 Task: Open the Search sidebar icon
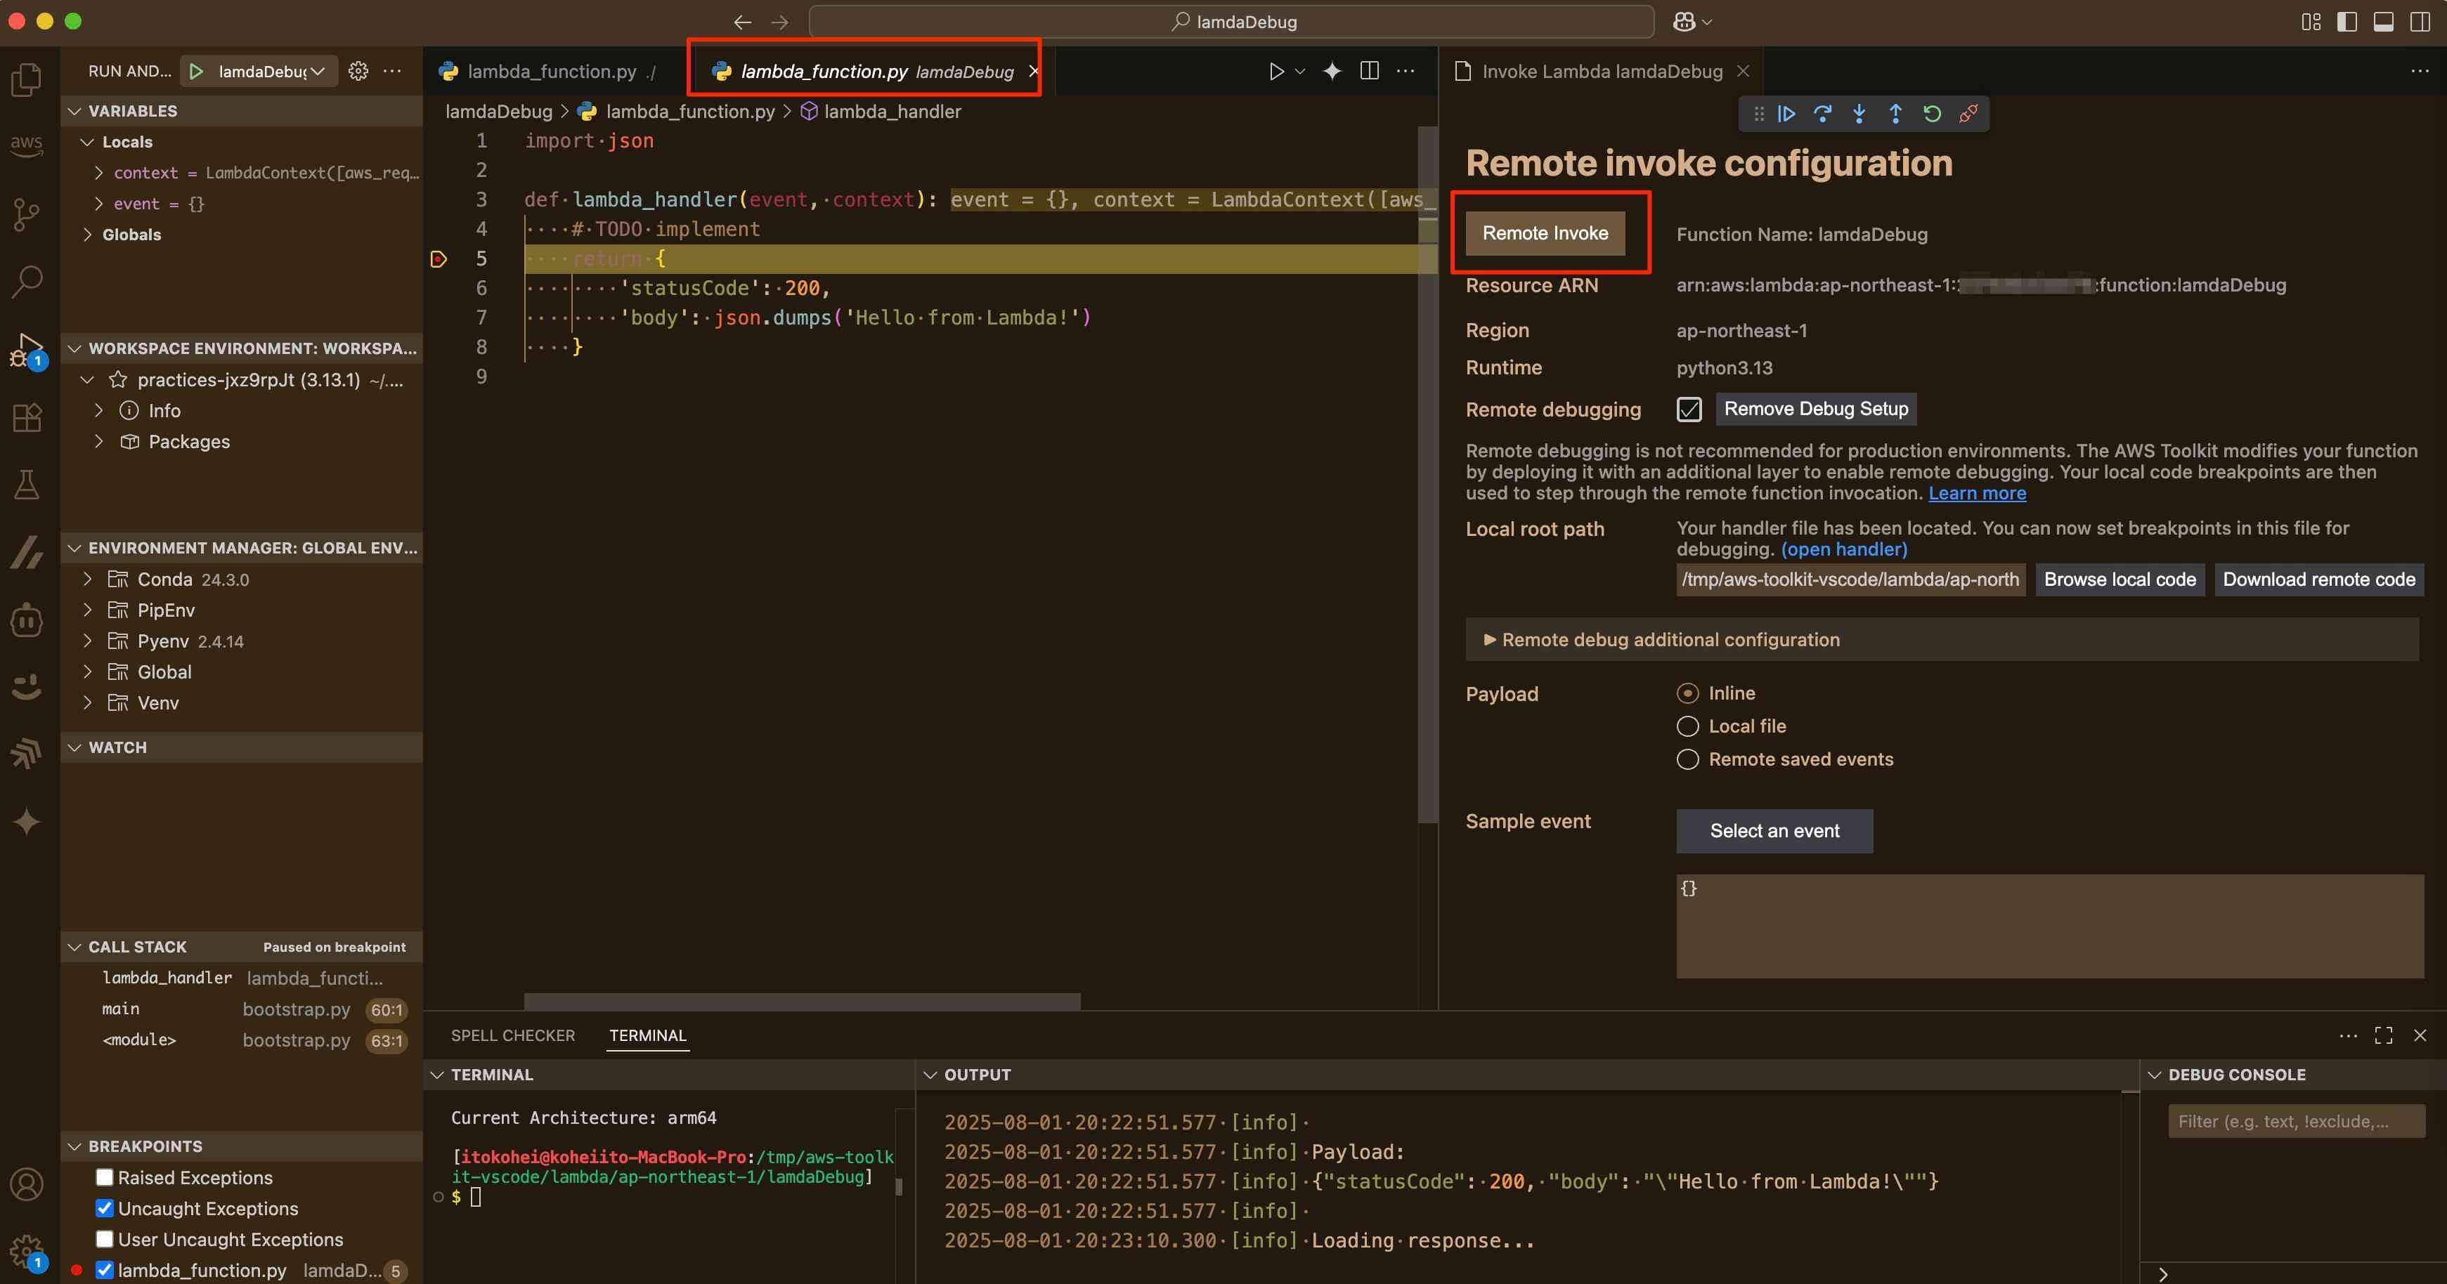(x=27, y=281)
